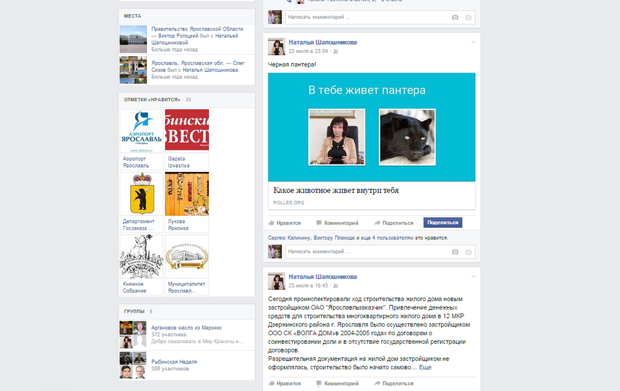Click emoji icon under the panther post
Screen dimensions: 620x391
pos(468,252)
